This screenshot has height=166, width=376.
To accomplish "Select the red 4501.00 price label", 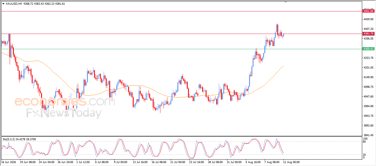I will coord(368,11).
